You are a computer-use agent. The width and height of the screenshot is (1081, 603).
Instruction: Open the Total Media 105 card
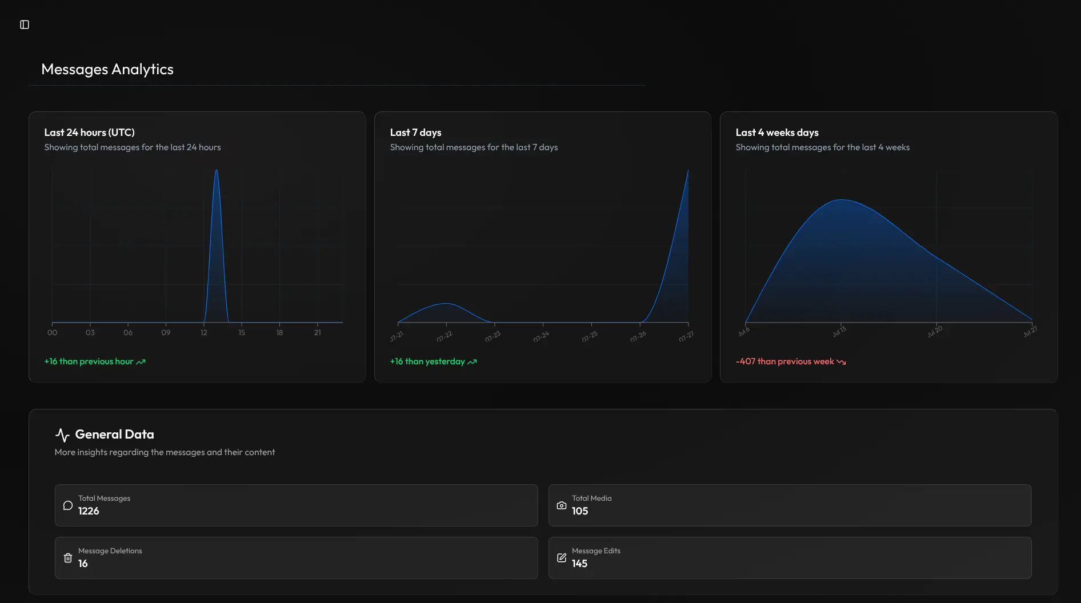point(790,505)
